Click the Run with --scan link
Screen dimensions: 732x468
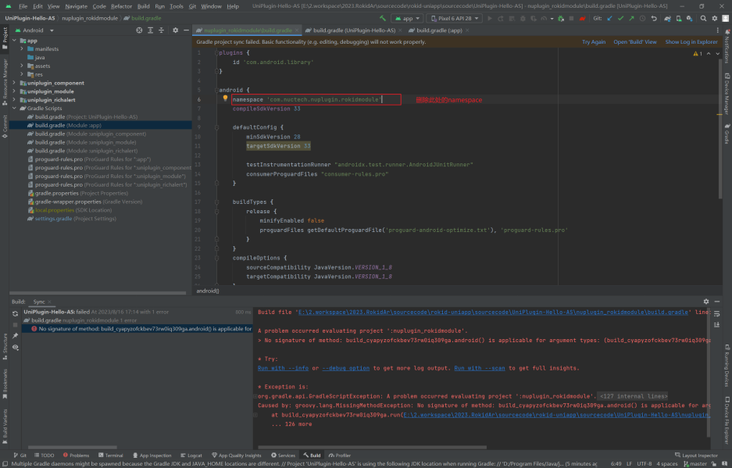pyautogui.click(x=480, y=368)
